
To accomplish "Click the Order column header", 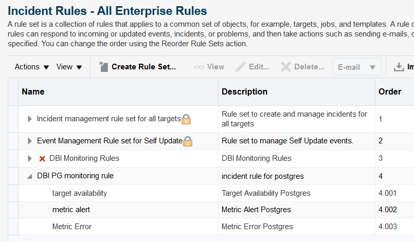I will (x=390, y=91).
